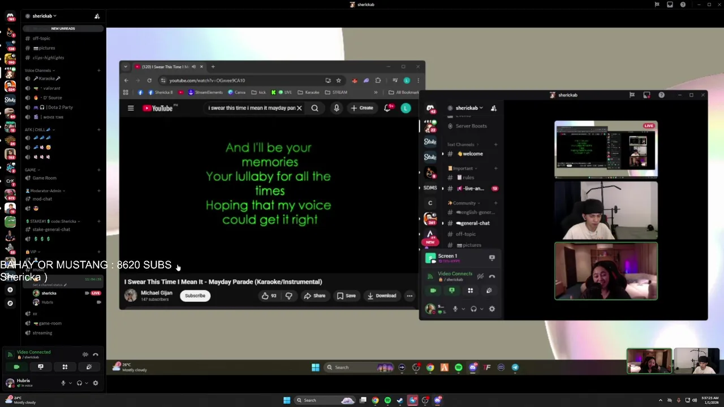
Task: Stop streaming Screen 1 in inner Discord
Action: 492,257
